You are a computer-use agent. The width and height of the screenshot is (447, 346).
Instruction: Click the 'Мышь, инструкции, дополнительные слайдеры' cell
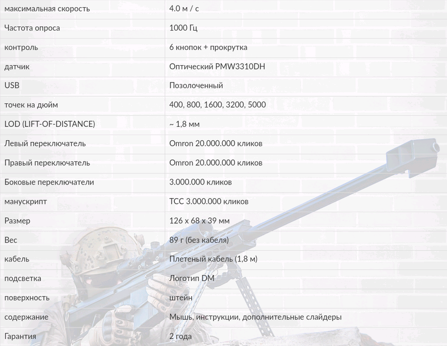point(255,317)
